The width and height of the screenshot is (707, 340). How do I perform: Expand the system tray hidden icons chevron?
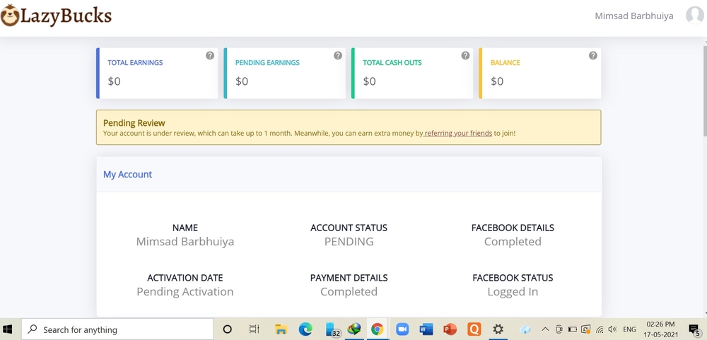(x=545, y=329)
